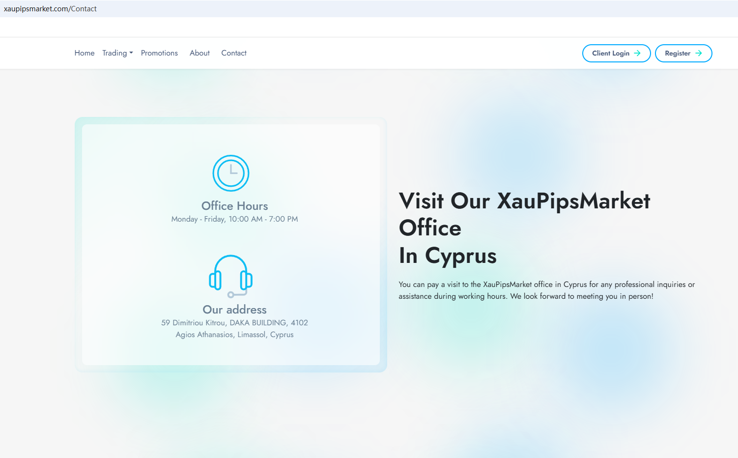Select the Monday - Friday hours text
This screenshot has height=458, width=738.
point(234,219)
